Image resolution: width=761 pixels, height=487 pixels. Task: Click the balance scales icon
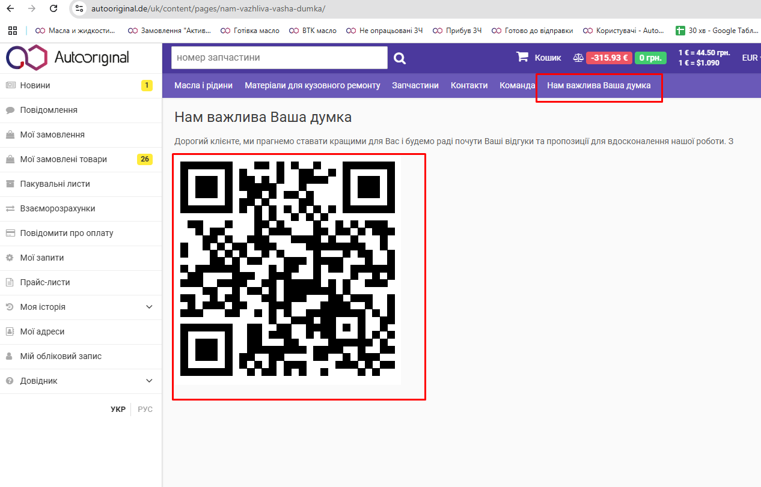click(x=578, y=58)
